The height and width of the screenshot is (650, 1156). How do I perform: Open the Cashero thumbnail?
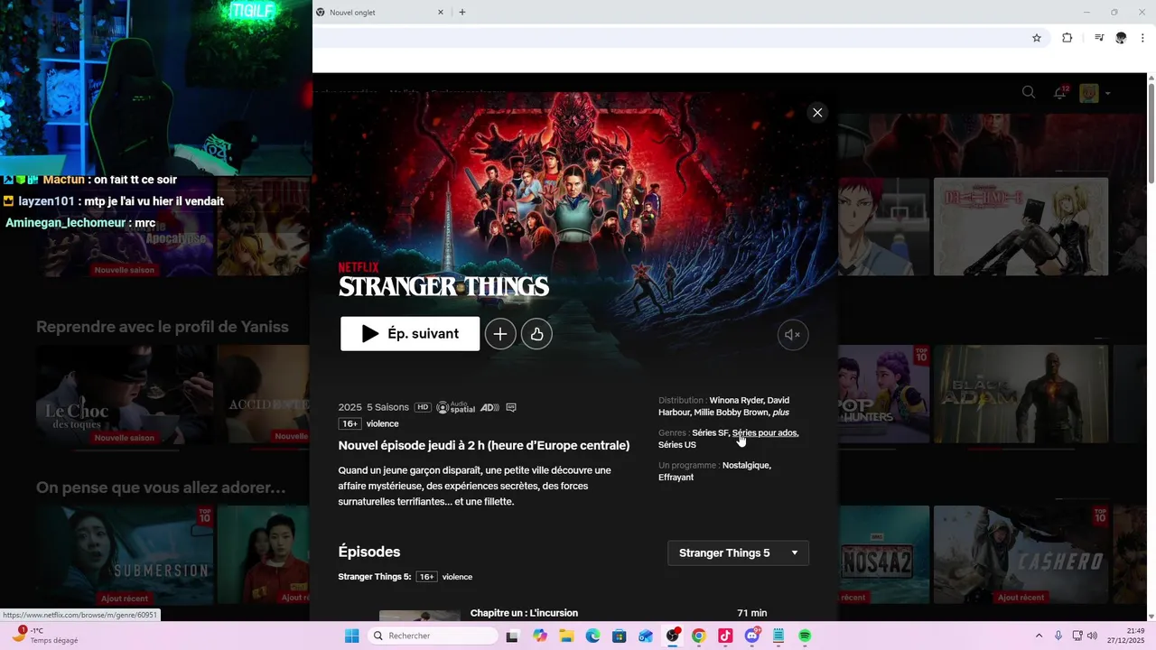1021,555
